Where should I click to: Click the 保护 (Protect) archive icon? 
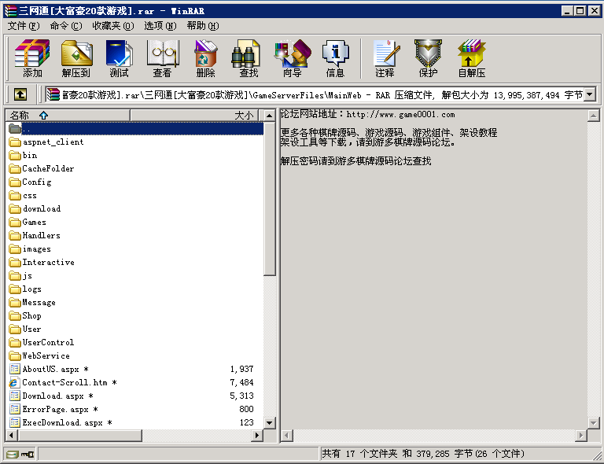click(428, 59)
